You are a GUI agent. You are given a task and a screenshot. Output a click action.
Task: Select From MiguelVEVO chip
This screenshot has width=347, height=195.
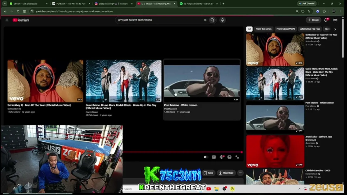(x=286, y=29)
